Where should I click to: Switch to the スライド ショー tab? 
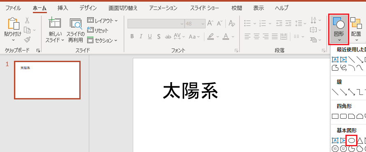204,8
